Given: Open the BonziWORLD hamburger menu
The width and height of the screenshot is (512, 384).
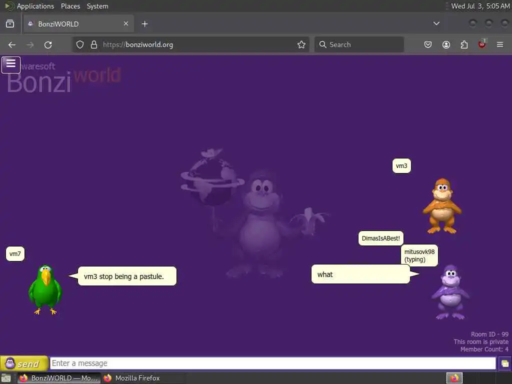Looking at the screenshot, I should (x=11, y=64).
